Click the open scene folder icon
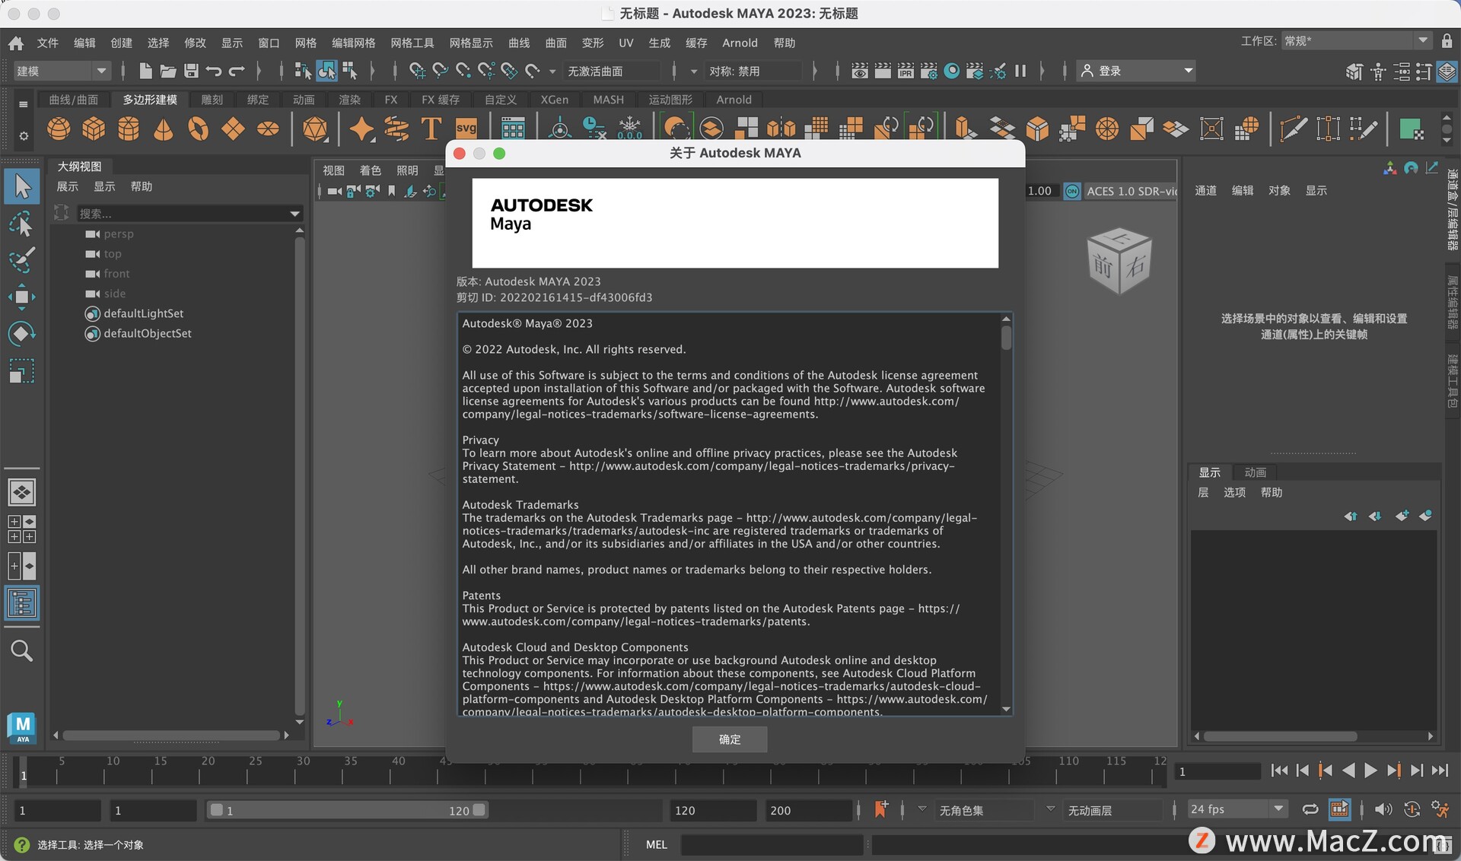The height and width of the screenshot is (861, 1461). (x=168, y=71)
